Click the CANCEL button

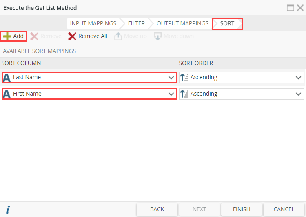(x=284, y=209)
